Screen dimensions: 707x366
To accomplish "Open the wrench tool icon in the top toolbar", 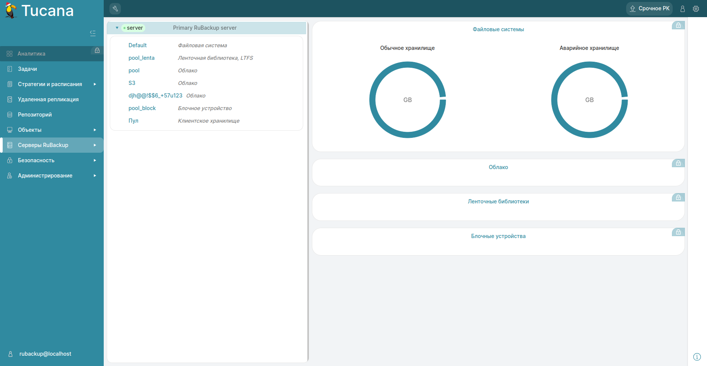I will (x=115, y=8).
